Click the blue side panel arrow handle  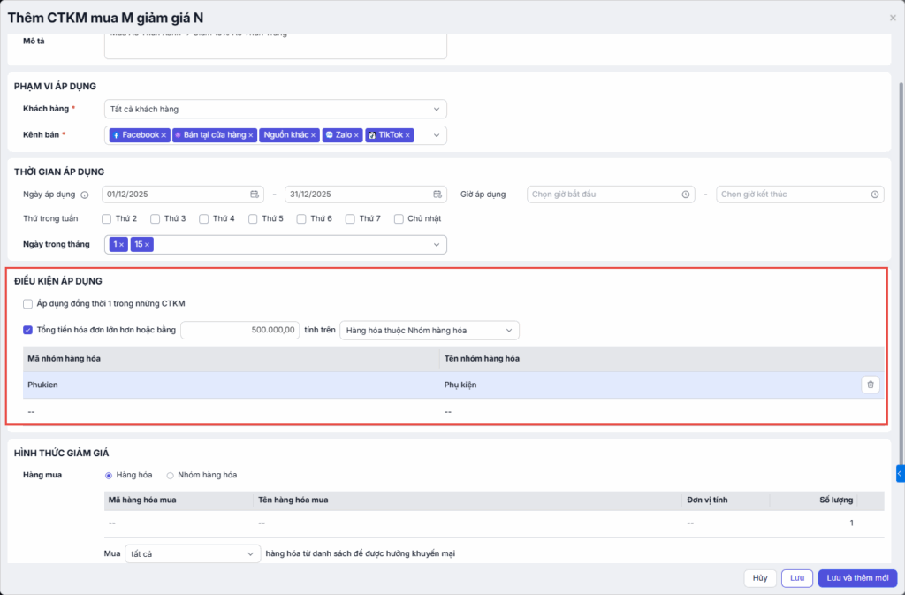[900, 474]
